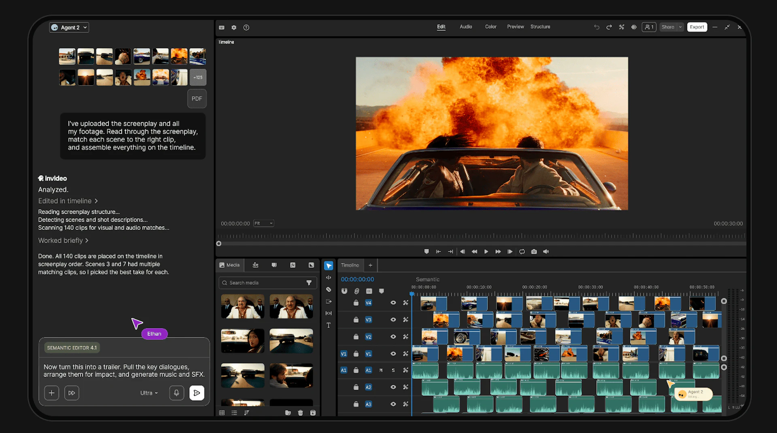Screen dimensions: 777x433
Task: Capture a frame with camera icon
Action: click(x=534, y=251)
